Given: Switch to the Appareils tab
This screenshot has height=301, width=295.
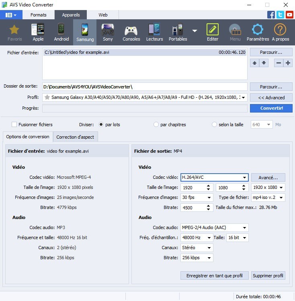Looking at the screenshot, I should pos(71,15).
